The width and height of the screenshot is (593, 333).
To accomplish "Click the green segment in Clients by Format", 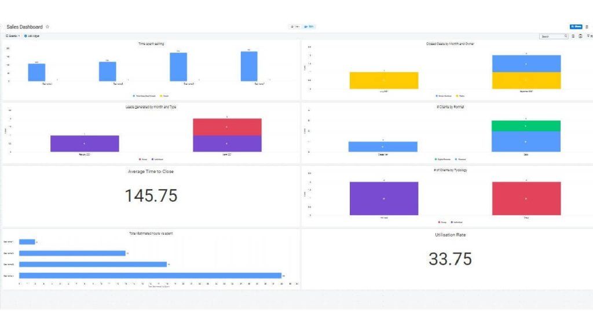I will click(526, 126).
